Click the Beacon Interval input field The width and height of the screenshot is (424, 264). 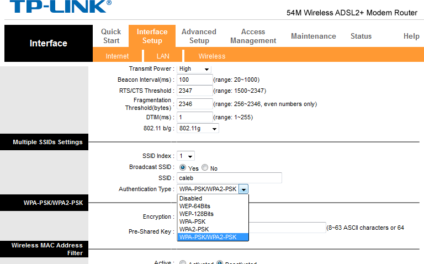(195, 80)
